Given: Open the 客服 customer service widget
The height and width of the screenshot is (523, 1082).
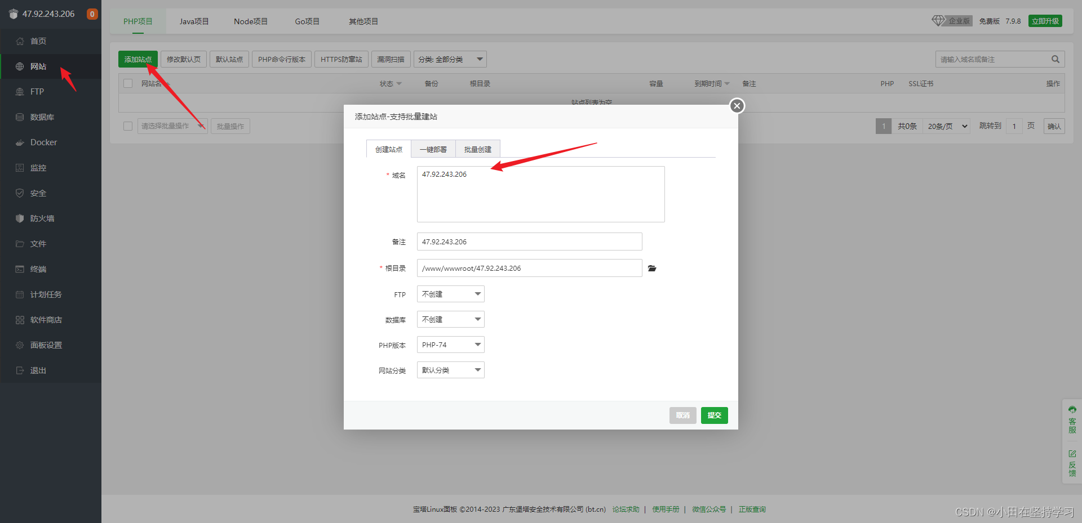Looking at the screenshot, I should point(1072,420).
